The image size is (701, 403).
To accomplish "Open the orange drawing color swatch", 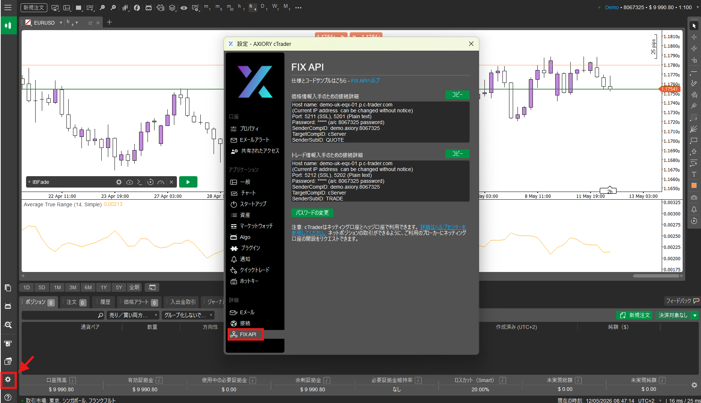I will [x=694, y=186].
